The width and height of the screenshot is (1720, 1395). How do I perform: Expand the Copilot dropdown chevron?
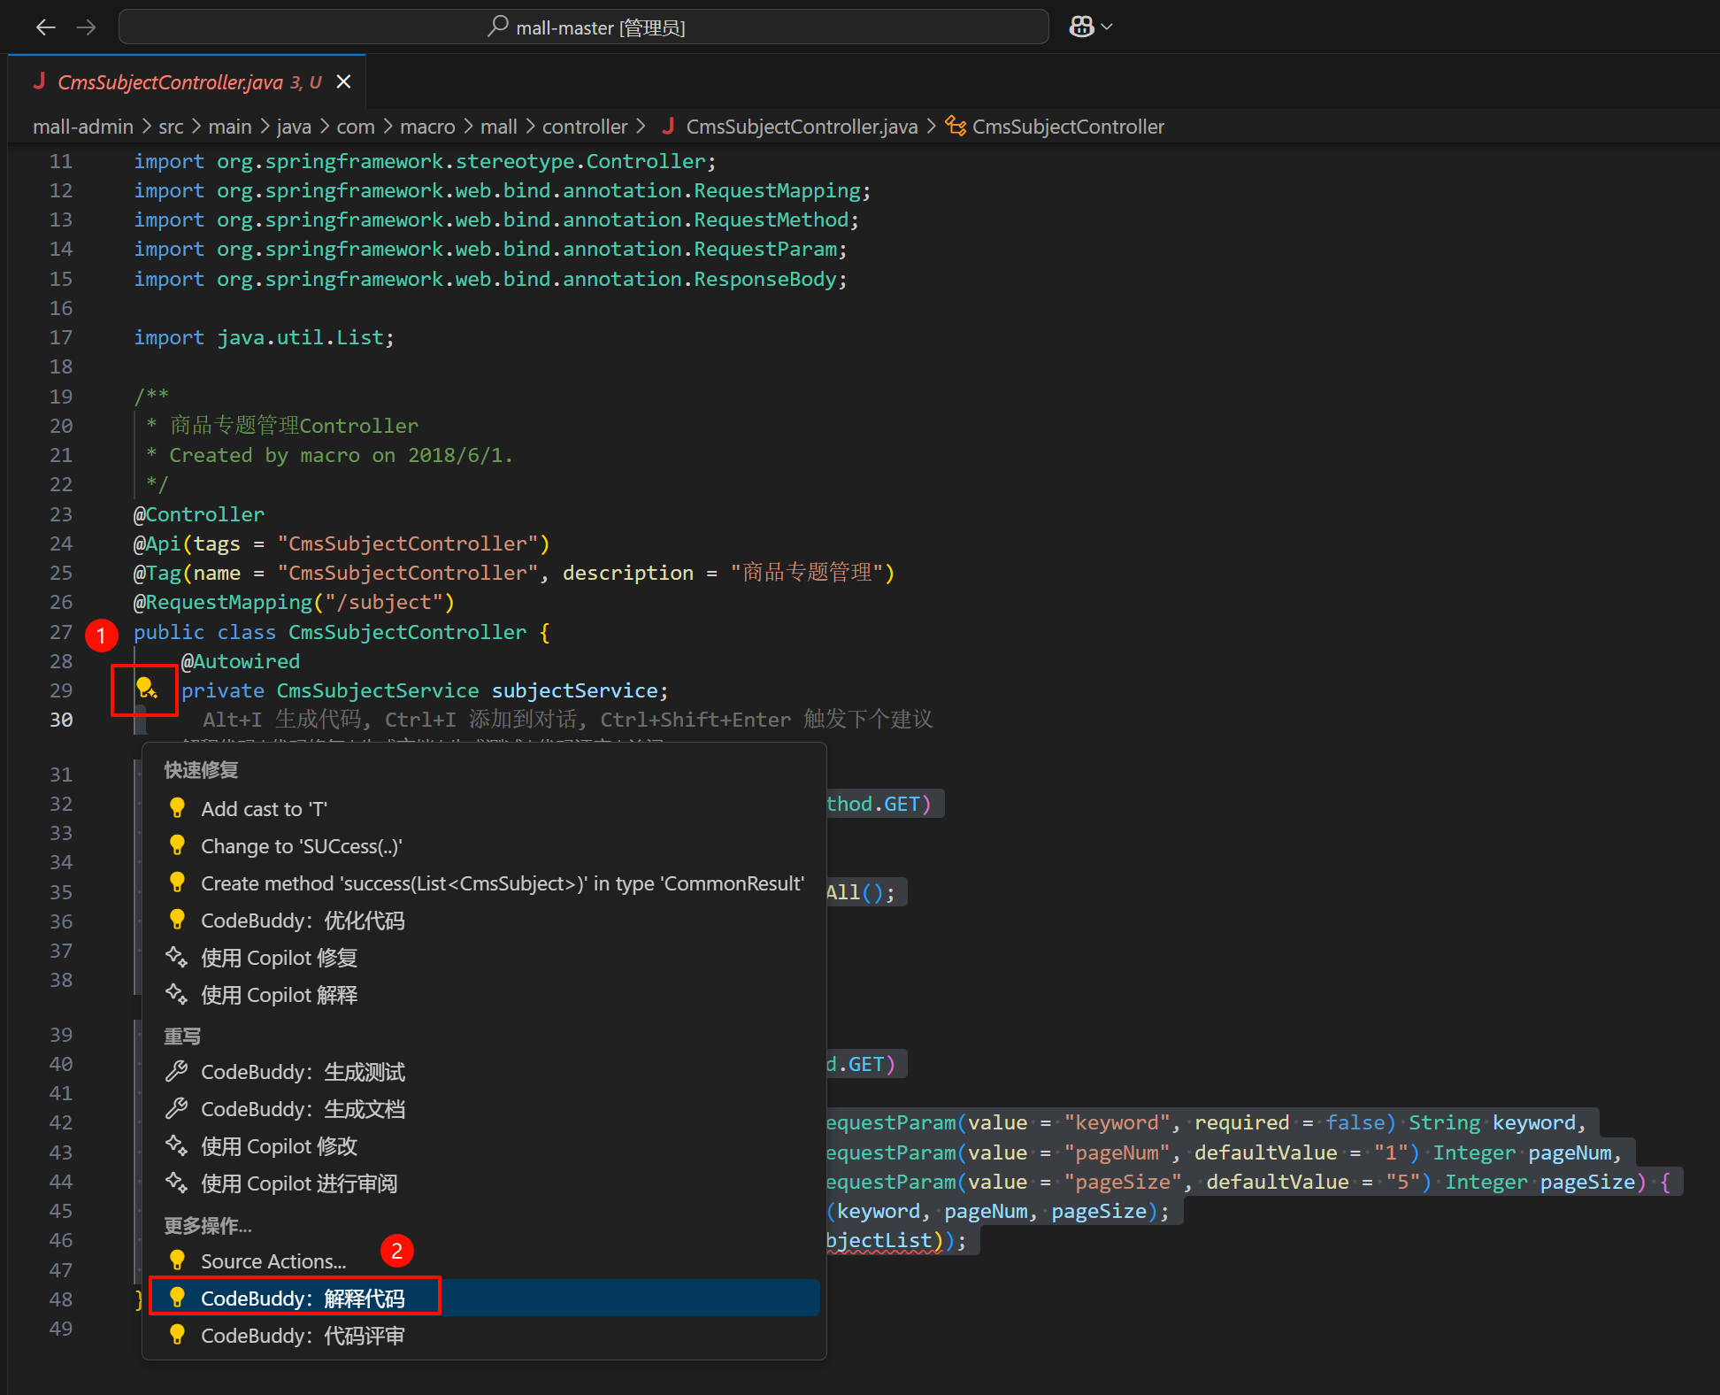[x=1107, y=27]
